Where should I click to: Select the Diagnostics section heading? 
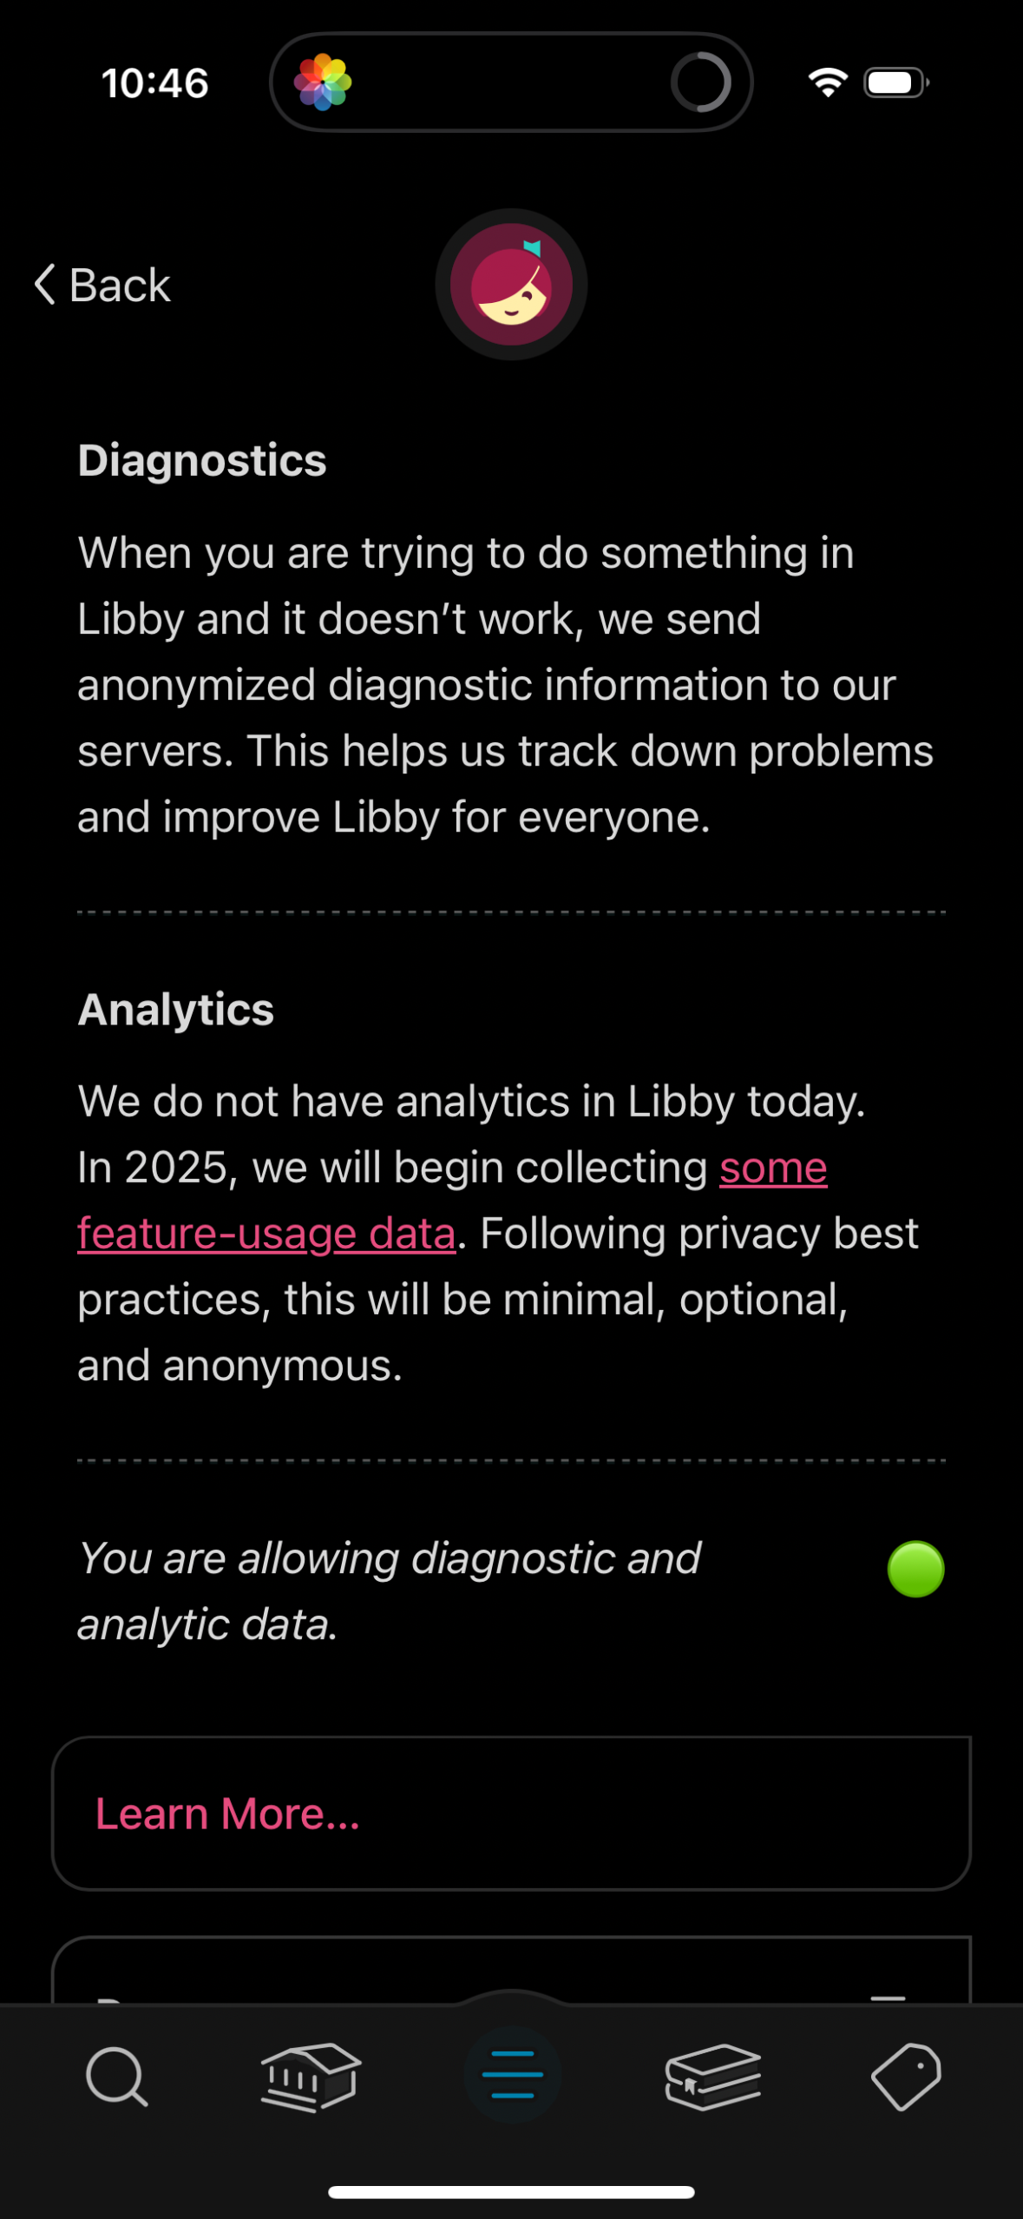pyautogui.click(x=202, y=461)
